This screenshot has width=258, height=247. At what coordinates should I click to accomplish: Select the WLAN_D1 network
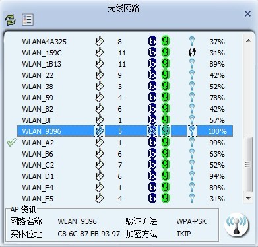point(38,176)
